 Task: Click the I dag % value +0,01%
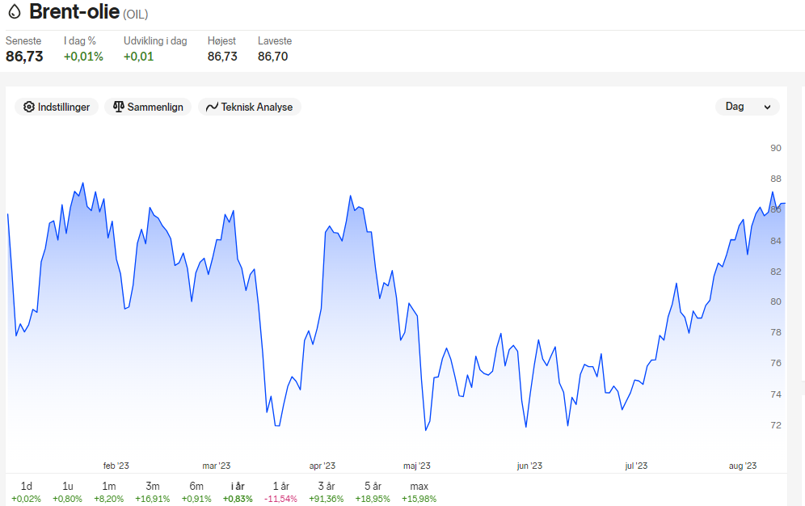83,57
